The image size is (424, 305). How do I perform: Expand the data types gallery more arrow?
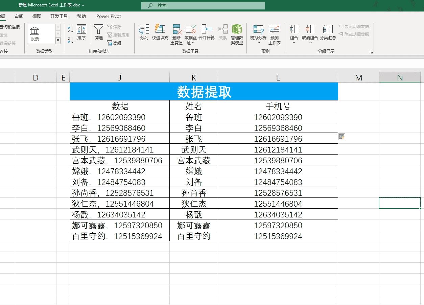tap(58, 41)
